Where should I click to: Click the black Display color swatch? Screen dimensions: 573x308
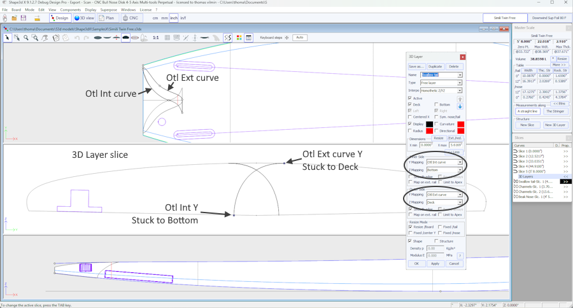click(x=429, y=124)
